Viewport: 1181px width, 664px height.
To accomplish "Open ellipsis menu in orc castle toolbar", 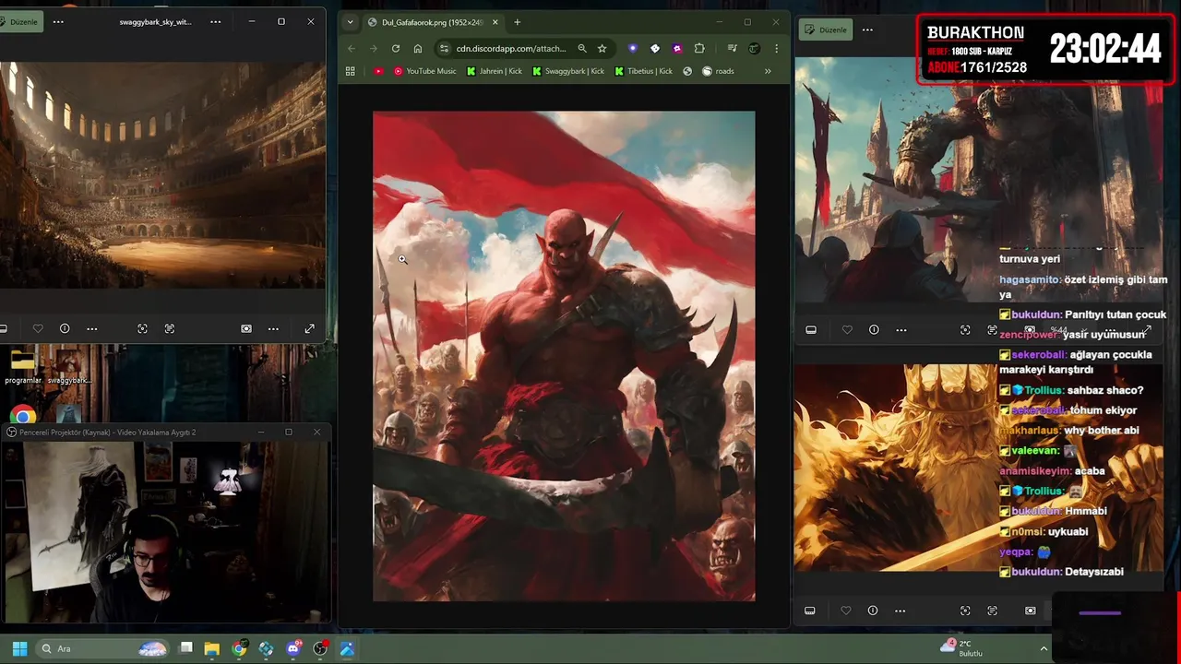I will [x=901, y=329].
